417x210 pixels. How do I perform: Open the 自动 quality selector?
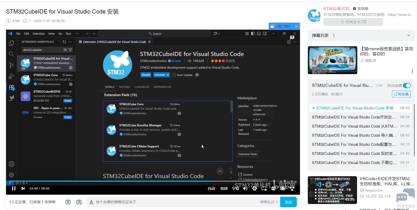(x=211, y=188)
